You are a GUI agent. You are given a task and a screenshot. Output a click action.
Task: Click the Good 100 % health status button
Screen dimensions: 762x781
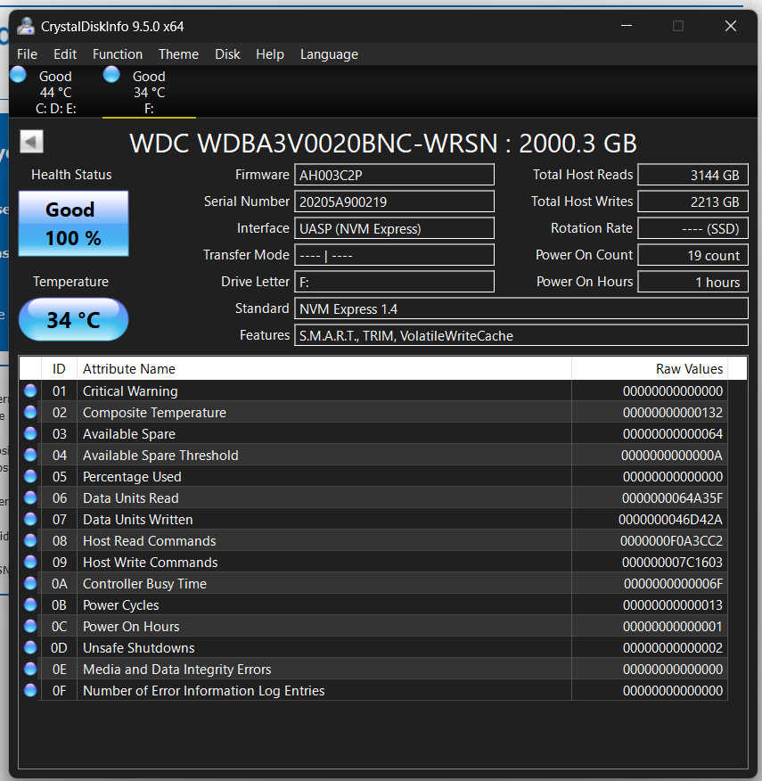pyautogui.click(x=74, y=224)
